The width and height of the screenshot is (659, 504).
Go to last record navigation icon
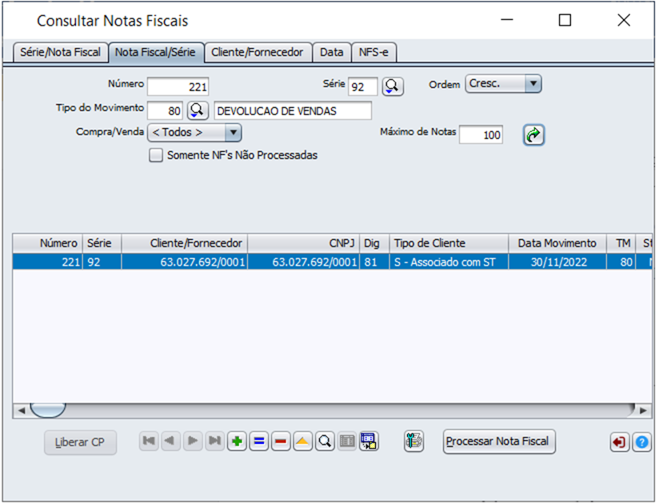215,441
